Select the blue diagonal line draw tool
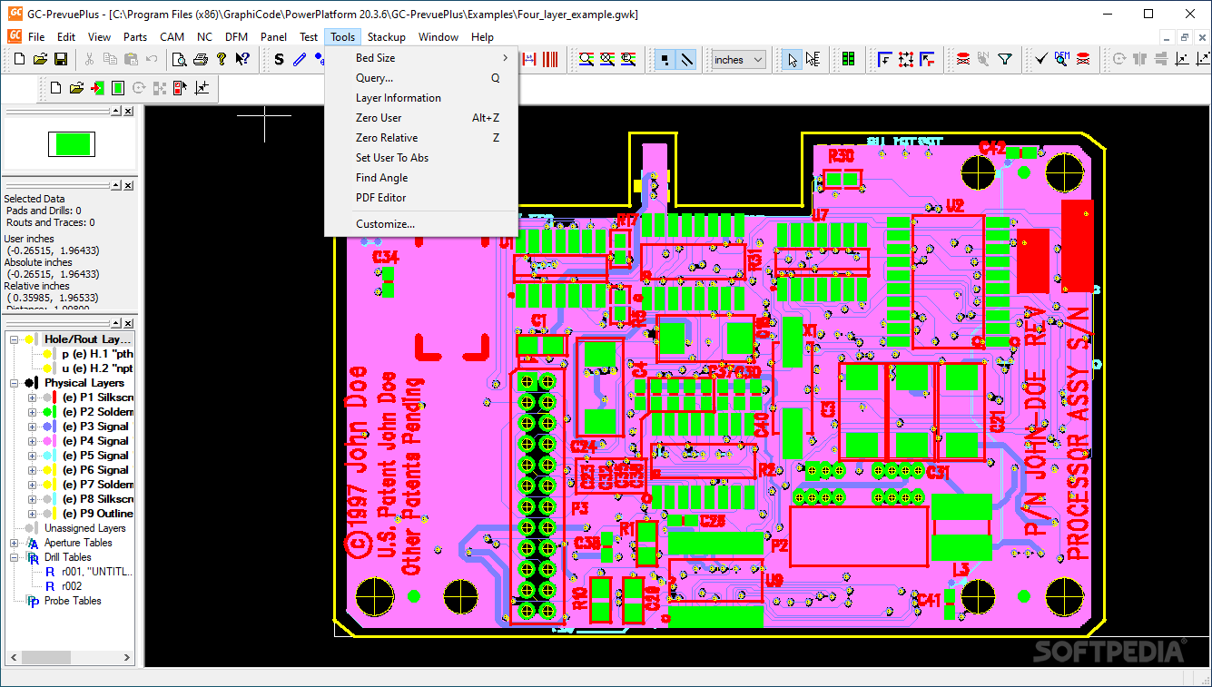 [300, 59]
